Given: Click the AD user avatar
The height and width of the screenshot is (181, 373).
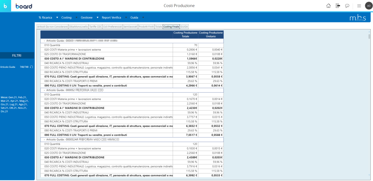Looking at the screenshot, I should pyautogui.click(x=369, y=6).
